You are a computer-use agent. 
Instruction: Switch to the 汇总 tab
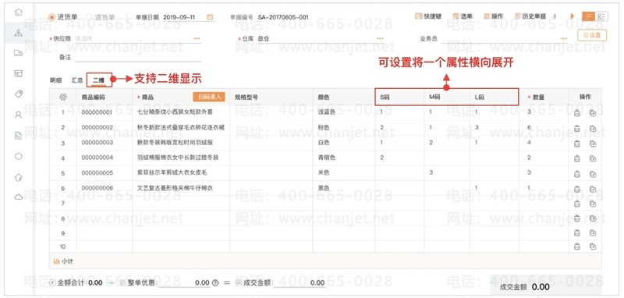(x=77, y=80)
